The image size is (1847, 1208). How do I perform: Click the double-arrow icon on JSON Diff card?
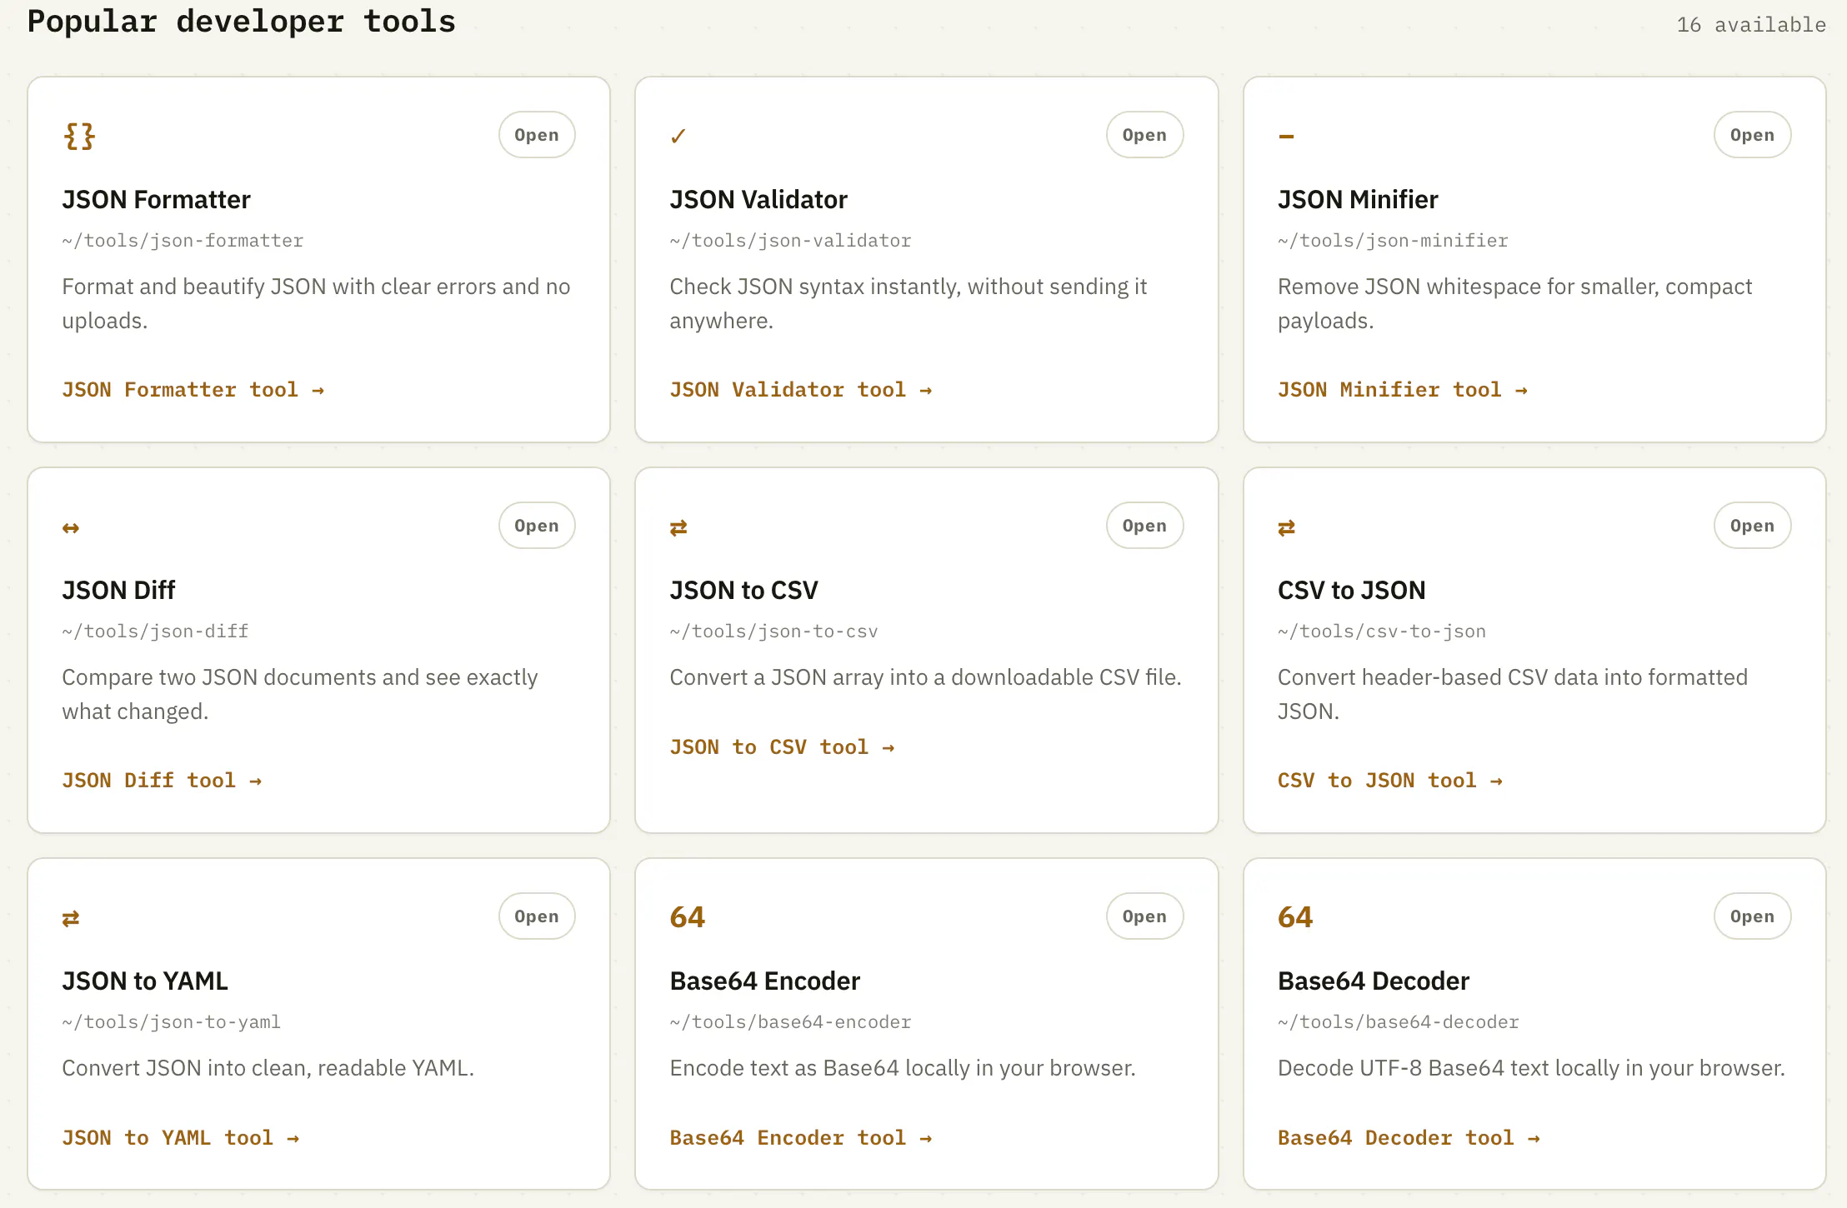(71, 527)
